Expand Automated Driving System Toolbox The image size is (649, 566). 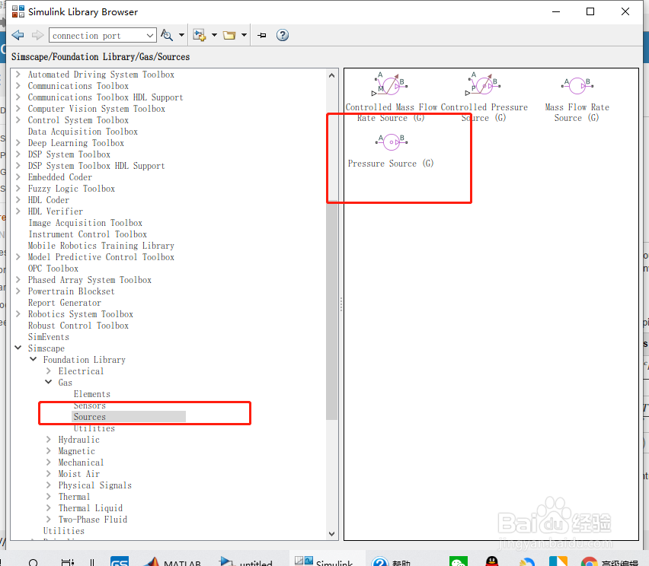(x=18, y=75)
